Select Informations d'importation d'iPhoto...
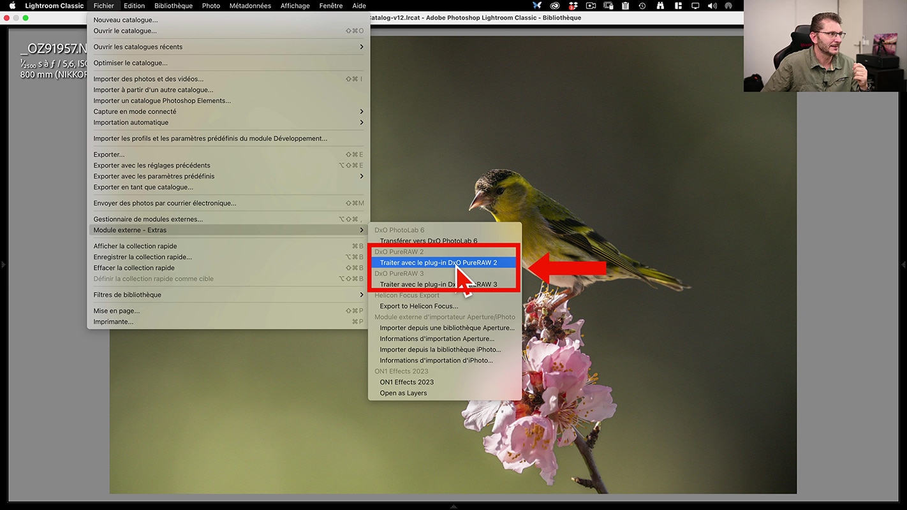 pos(445,360)
